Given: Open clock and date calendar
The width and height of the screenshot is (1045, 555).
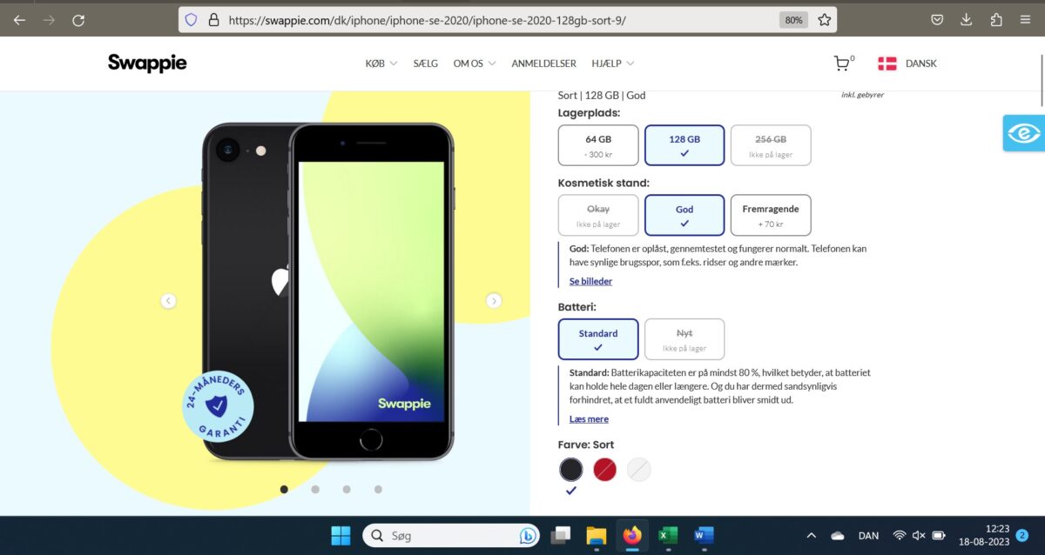Looking at the screenshot, I should coord(983,536).
